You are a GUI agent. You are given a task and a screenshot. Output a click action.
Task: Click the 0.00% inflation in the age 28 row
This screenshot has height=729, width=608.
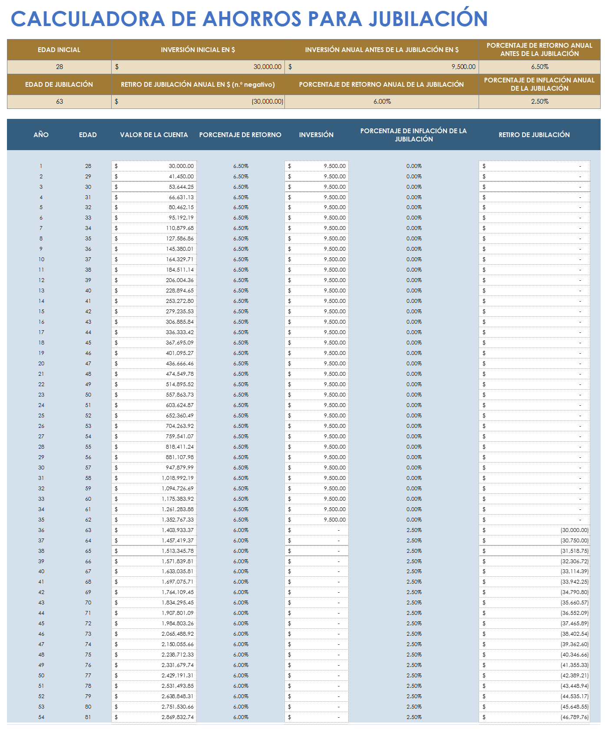(x=414, y=166)
